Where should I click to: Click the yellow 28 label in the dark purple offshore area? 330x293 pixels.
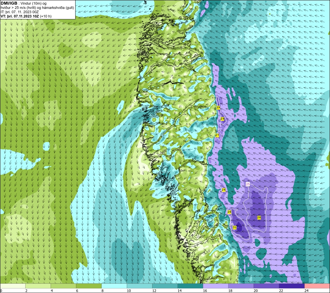pos(259,218)
